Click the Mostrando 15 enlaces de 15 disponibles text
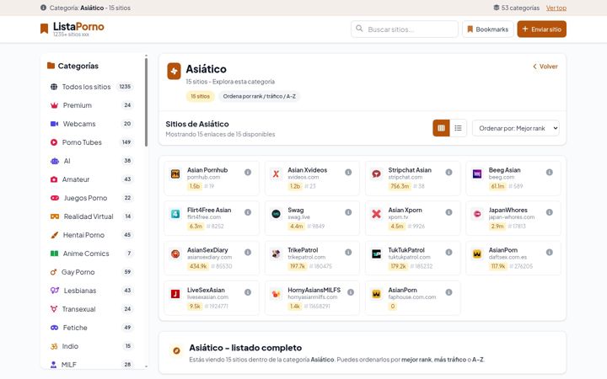The image size is (607, 379). point(220,134)
